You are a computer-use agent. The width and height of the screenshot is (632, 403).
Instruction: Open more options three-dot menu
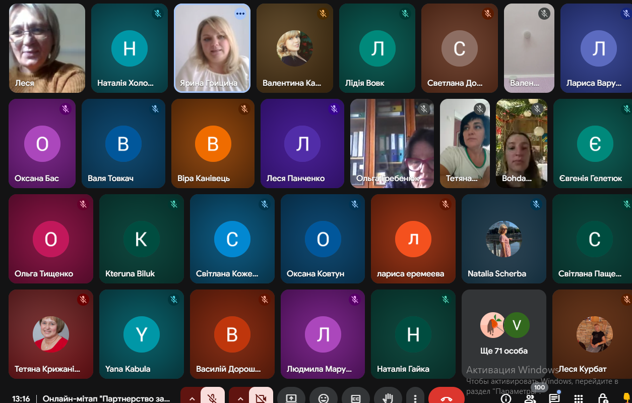415,398
